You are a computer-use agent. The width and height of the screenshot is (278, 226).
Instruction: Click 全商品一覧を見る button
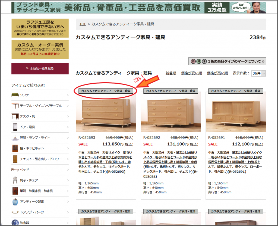pyautogui.click(x=40, y=68)
